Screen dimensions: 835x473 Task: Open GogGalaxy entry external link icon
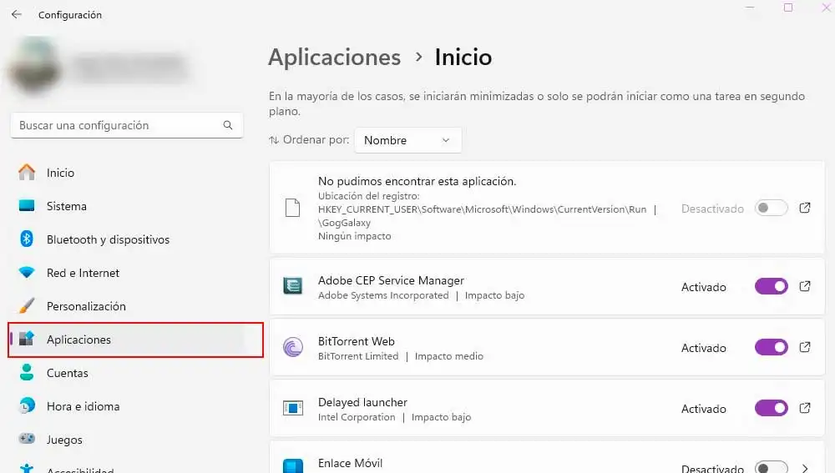pos(805,208)
